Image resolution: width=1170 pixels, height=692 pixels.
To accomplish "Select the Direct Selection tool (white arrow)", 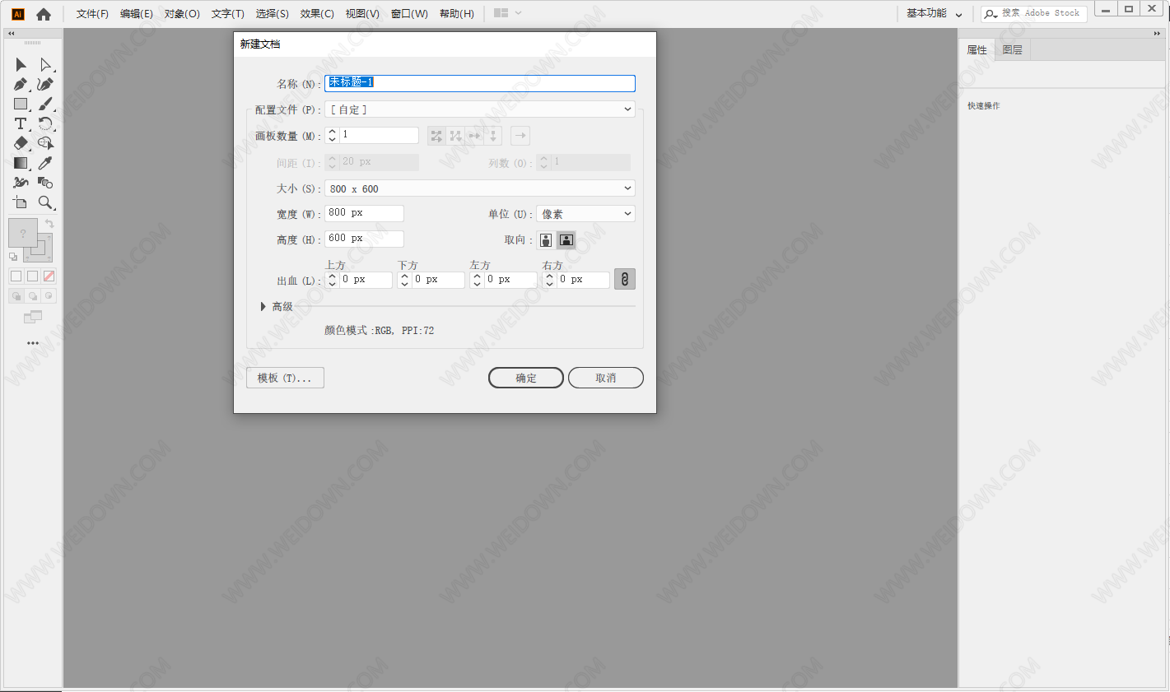I will point(45,64).
